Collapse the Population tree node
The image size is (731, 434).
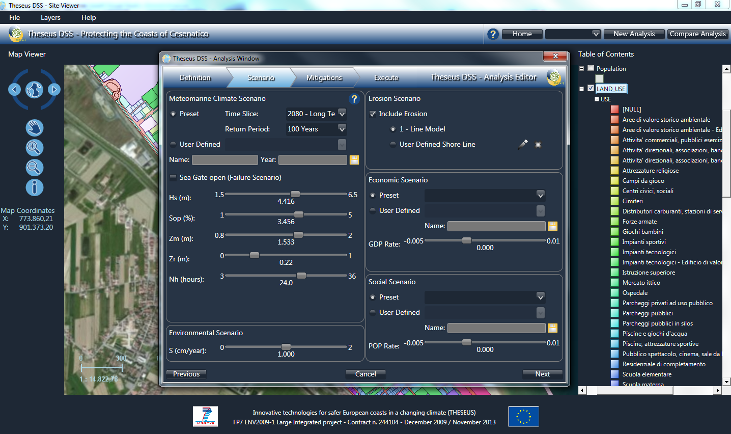click(582, 68)
